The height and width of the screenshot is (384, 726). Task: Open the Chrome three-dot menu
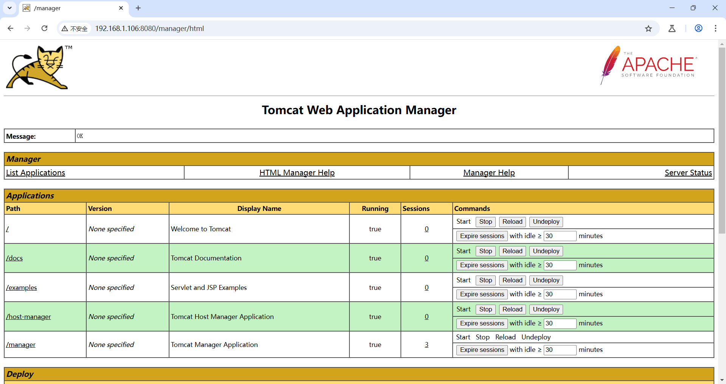715,28
